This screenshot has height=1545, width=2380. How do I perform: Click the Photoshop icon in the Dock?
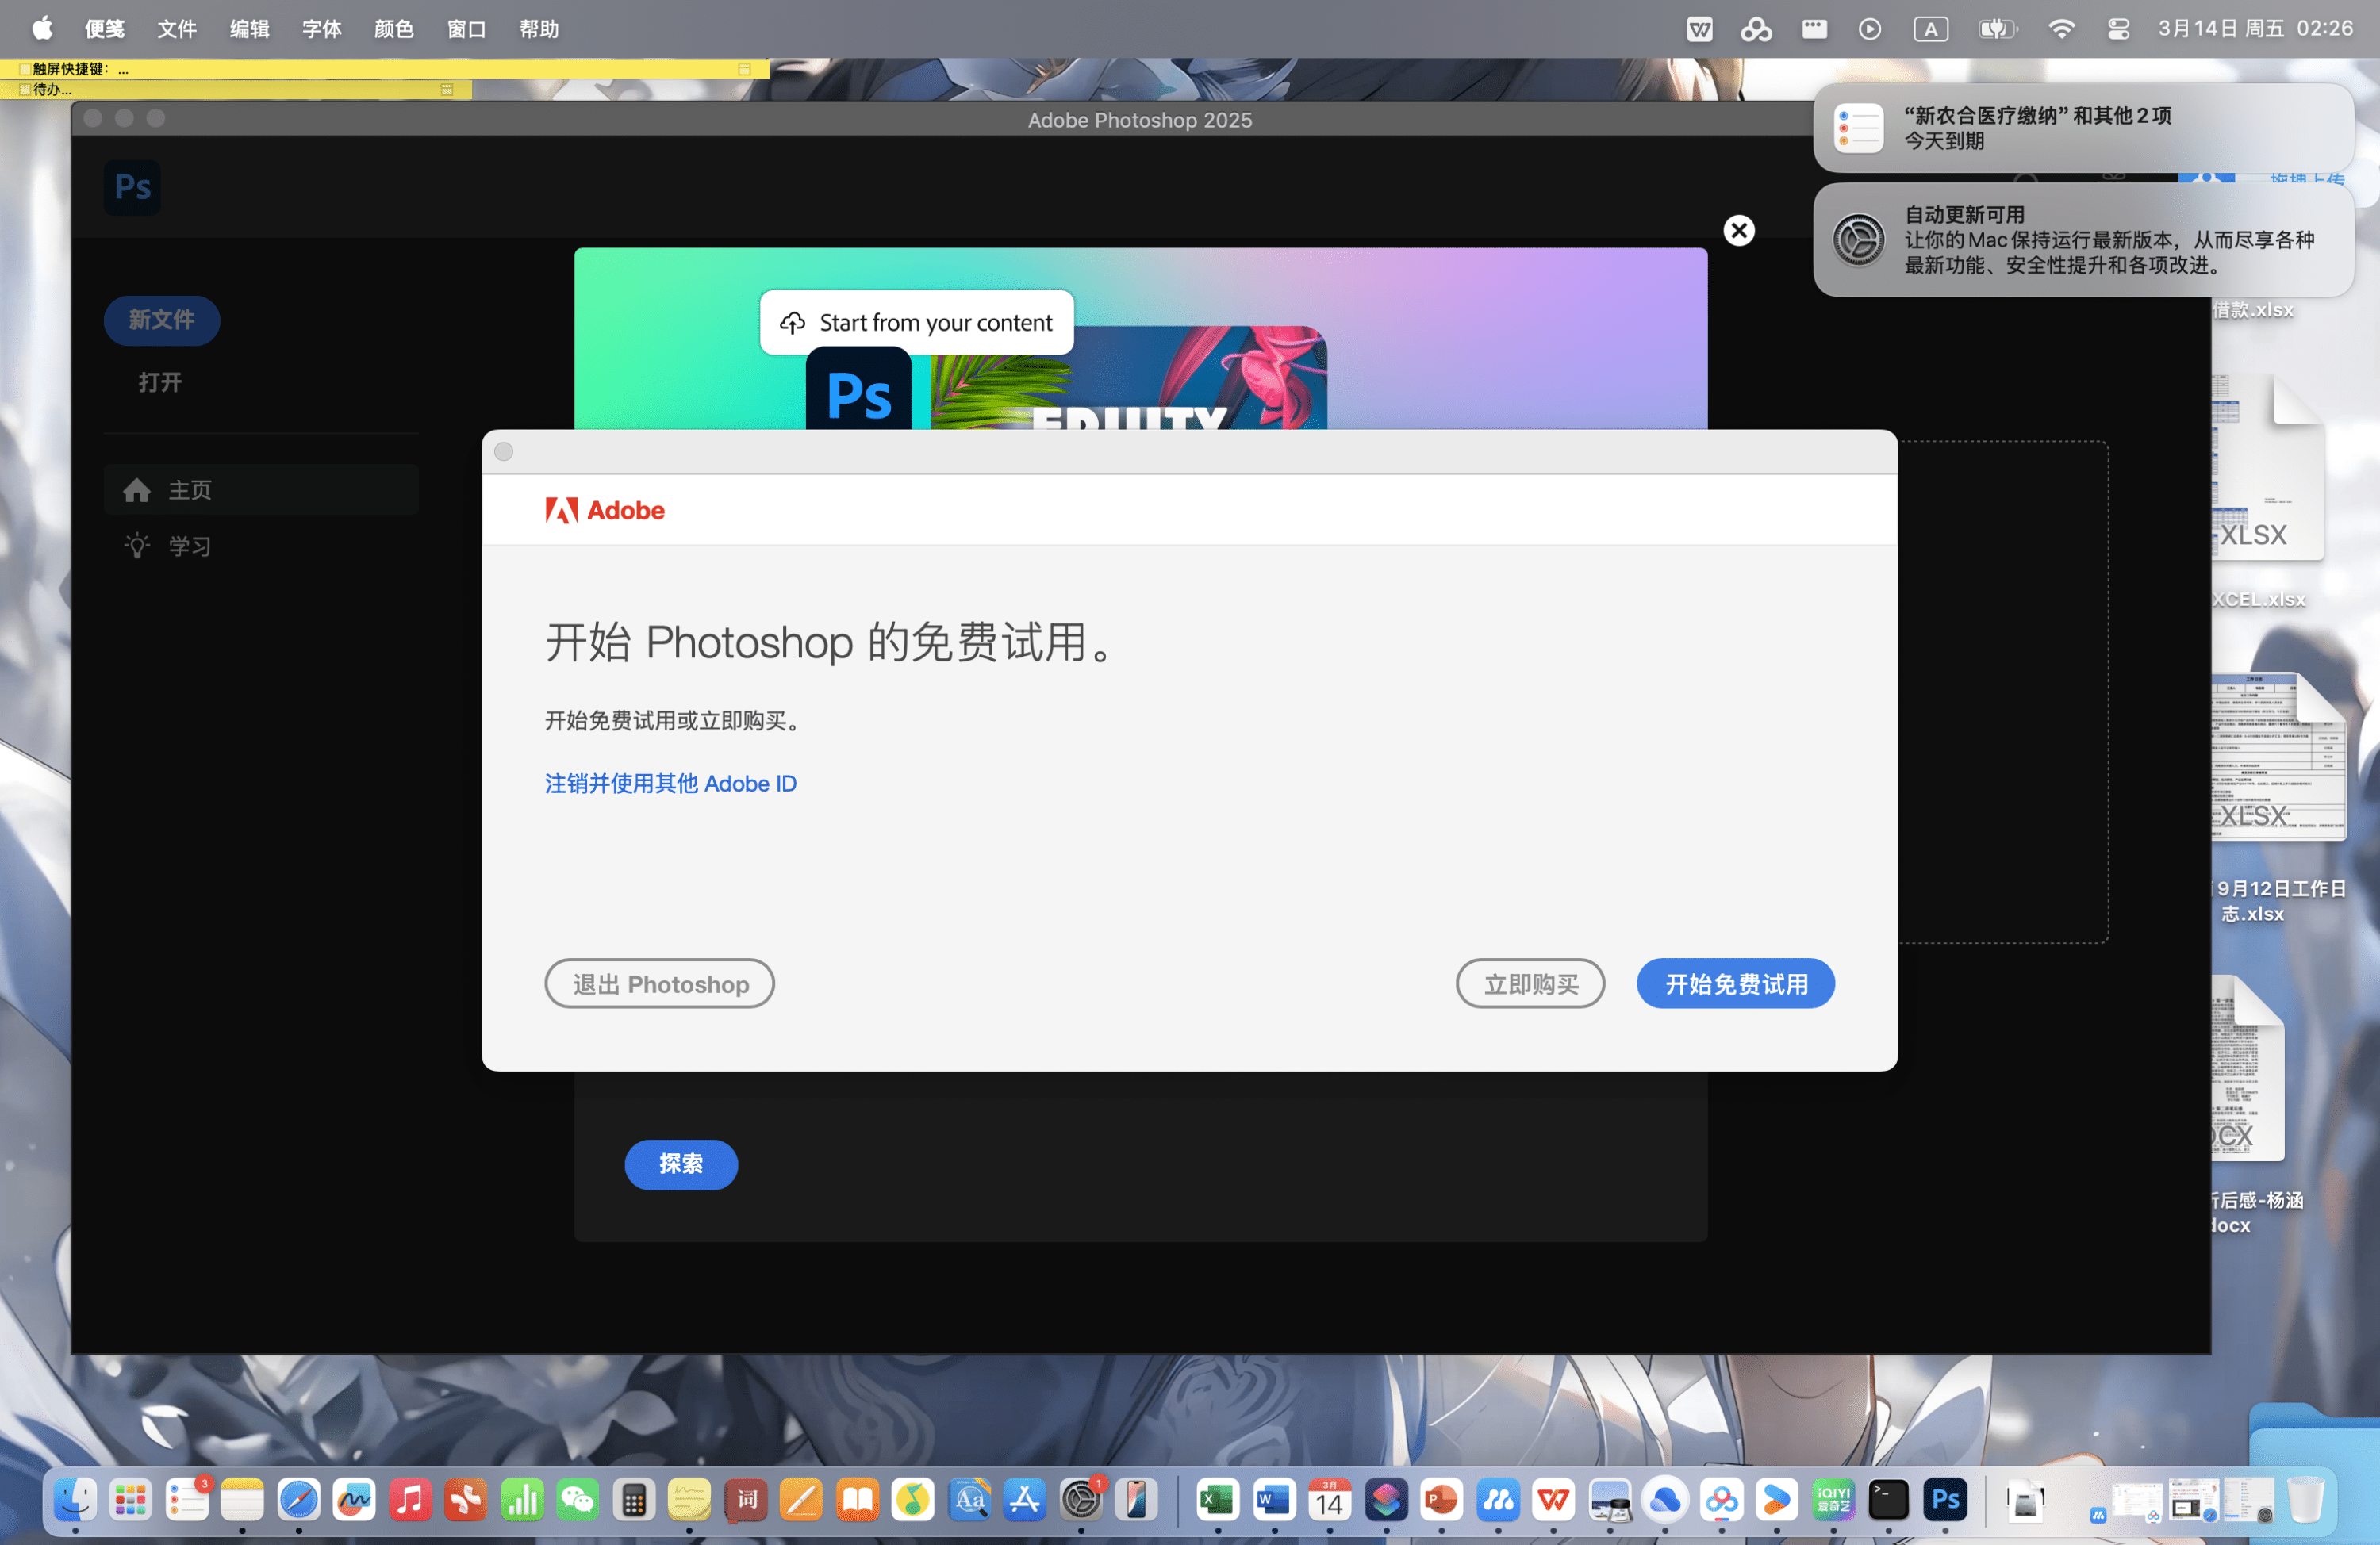1946,1499
